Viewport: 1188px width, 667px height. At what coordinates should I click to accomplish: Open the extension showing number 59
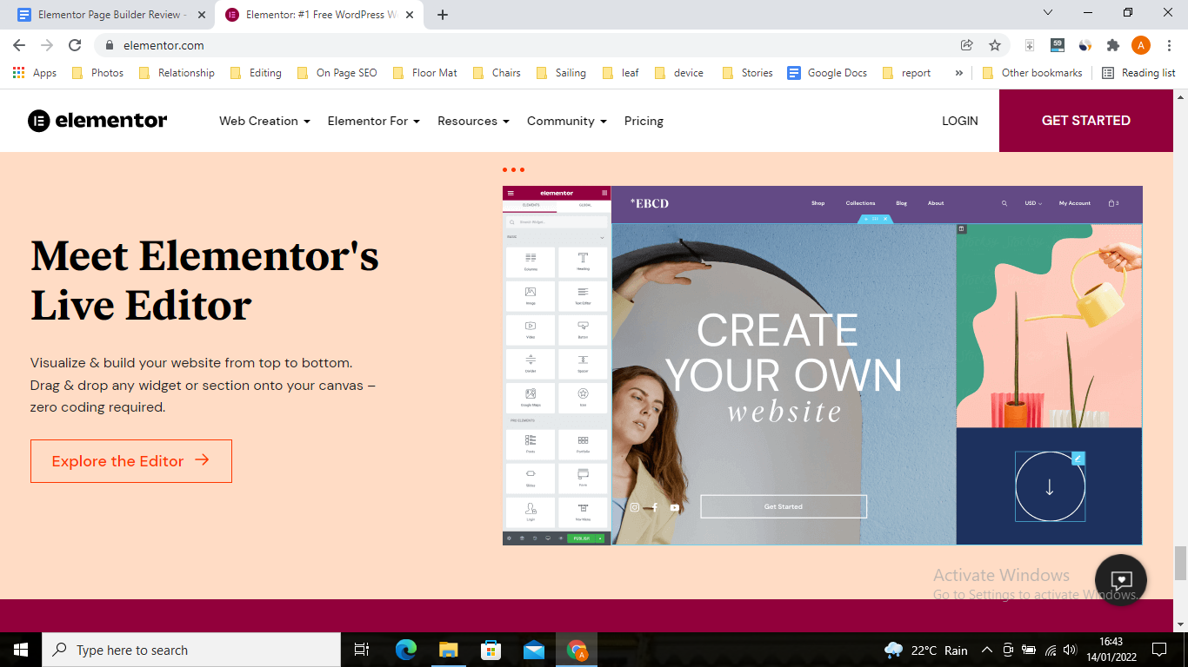1058,45
